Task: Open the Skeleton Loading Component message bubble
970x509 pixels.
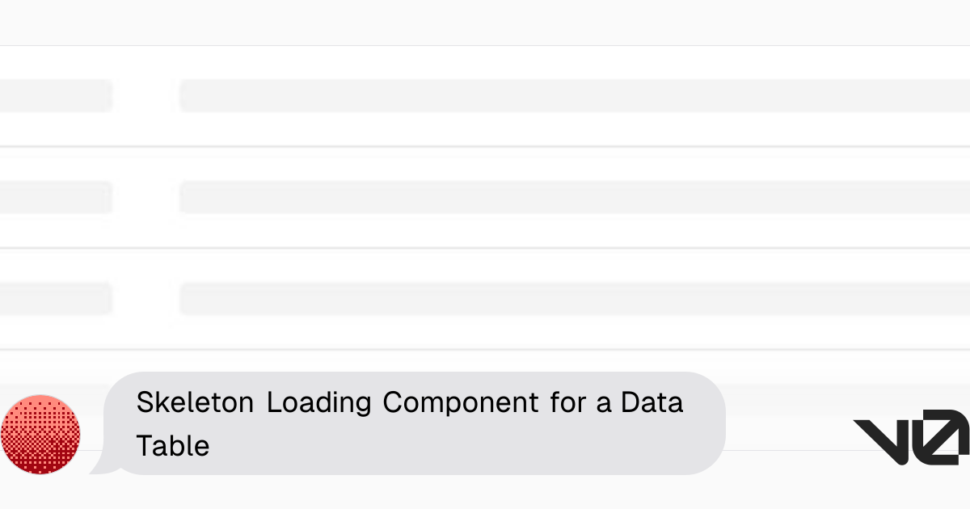Action: (x=414, y=423)
